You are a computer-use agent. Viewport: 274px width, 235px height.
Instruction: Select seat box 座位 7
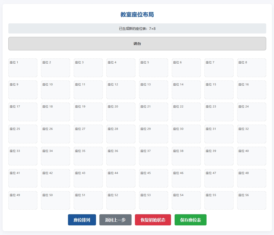[219, 68]
